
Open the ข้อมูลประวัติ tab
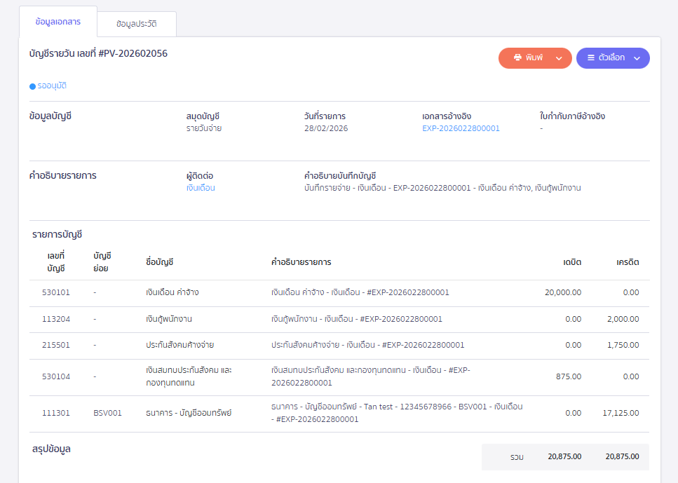click(136, 24)
